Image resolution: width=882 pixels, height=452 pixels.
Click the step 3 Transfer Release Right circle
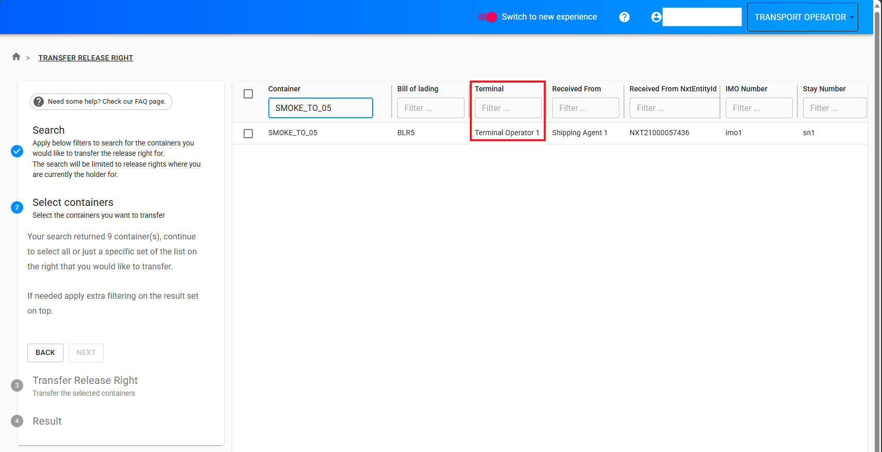(17, 385)
